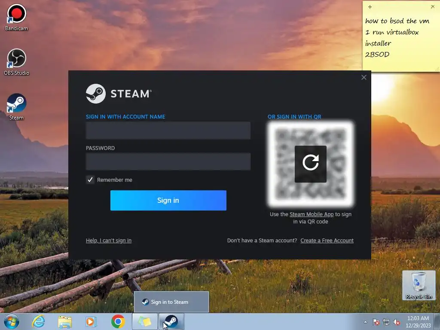Screen dimensions: 440x330
Task: Open the taskbar clock and date
Action: tap(418, 322)
